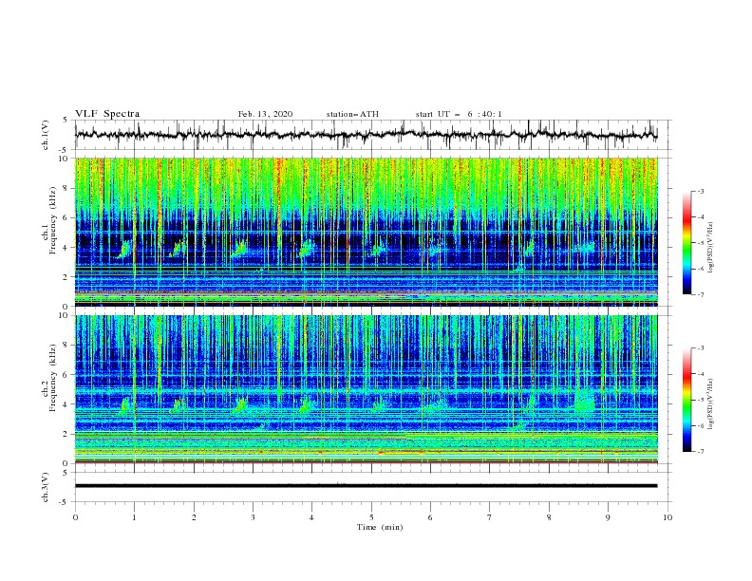Pick the red band on ch.1 color bar
The width and height of the screenshot is (752, 581).
pos(686,219)
